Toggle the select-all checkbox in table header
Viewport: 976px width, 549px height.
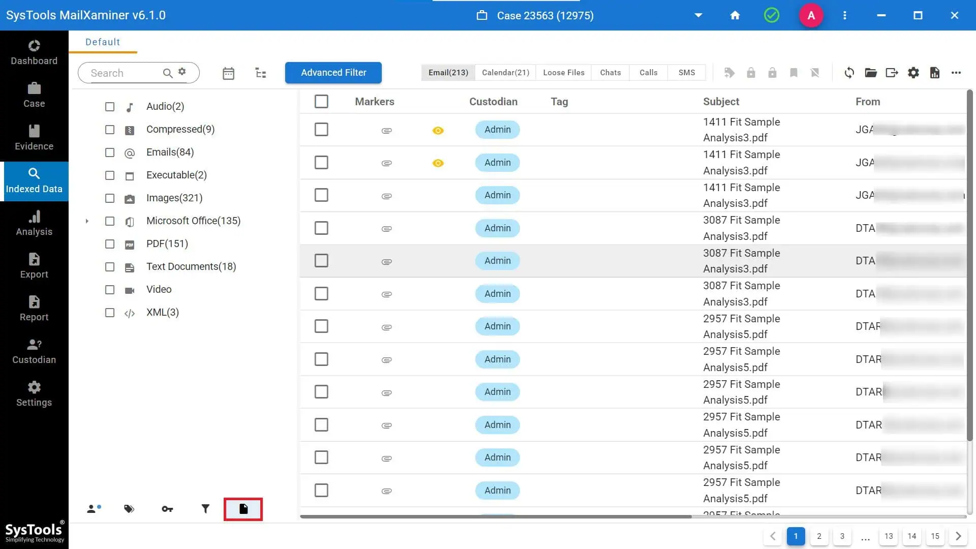(x=321, y=101)
